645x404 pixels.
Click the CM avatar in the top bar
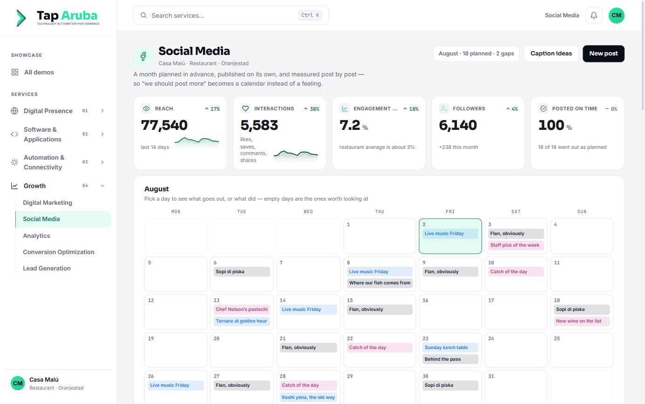click(x=616, y=15)
